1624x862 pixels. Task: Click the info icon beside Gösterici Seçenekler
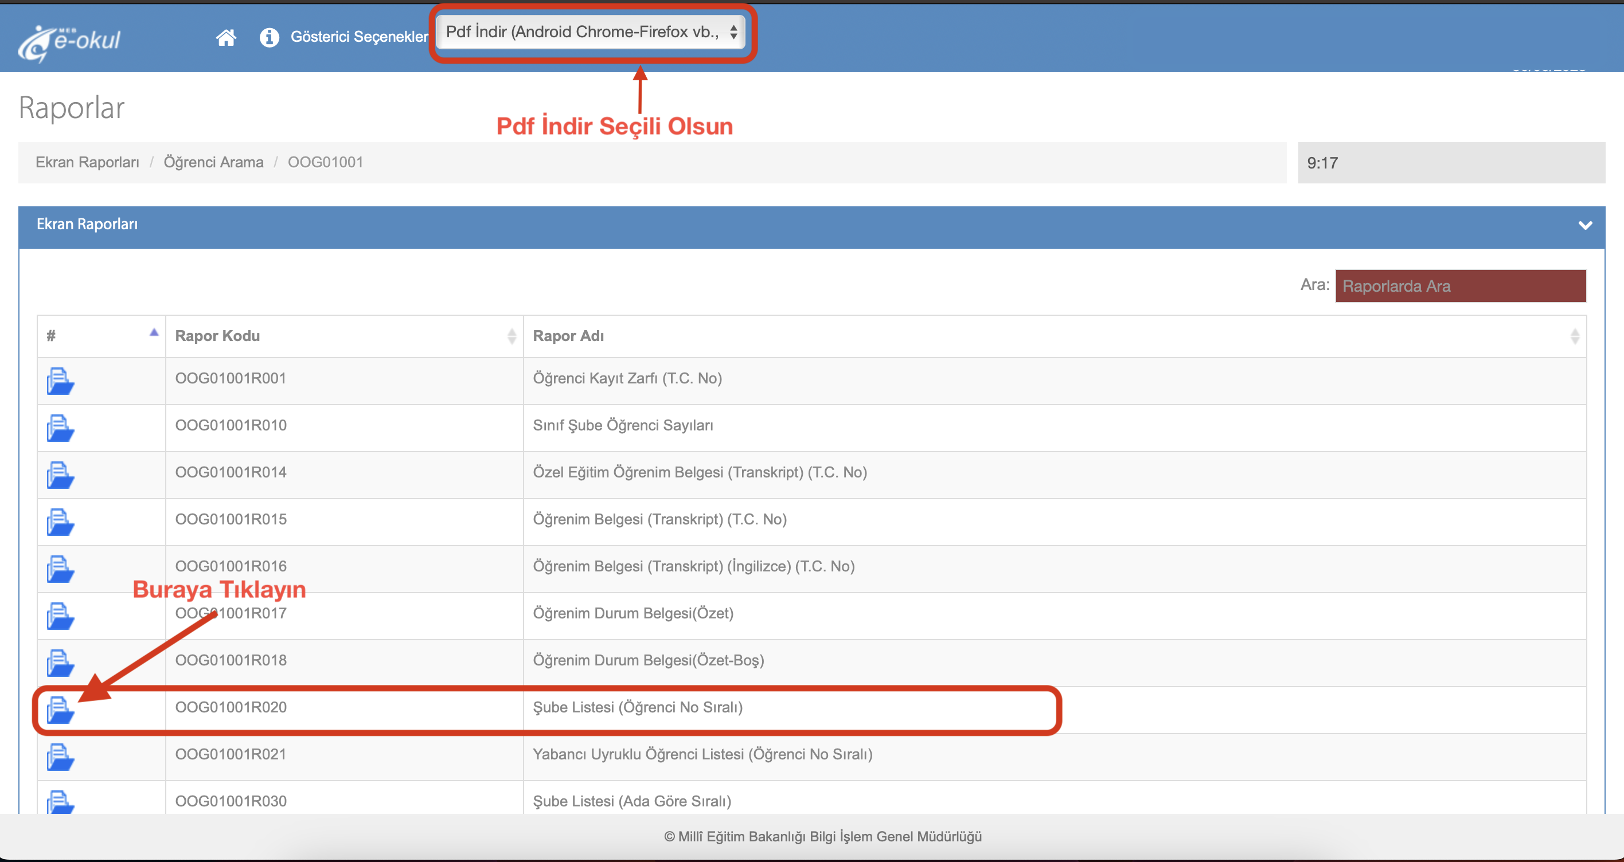coord(269,38)
